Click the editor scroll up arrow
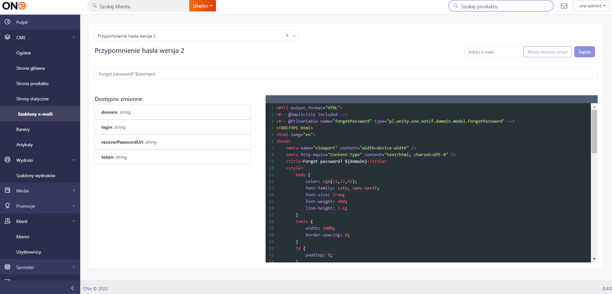This screenshot has height=294, width=612. coord(594,107)
